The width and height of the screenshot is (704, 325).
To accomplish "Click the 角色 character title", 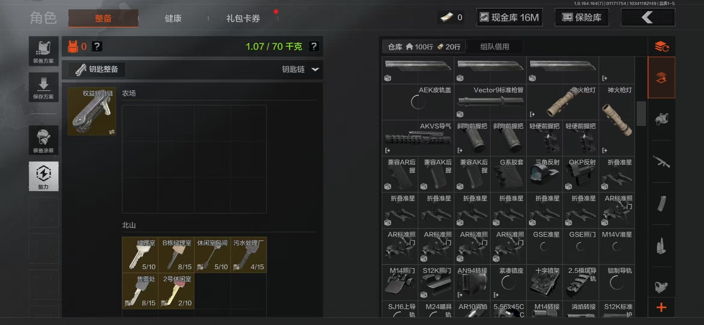I will (43, 18).
